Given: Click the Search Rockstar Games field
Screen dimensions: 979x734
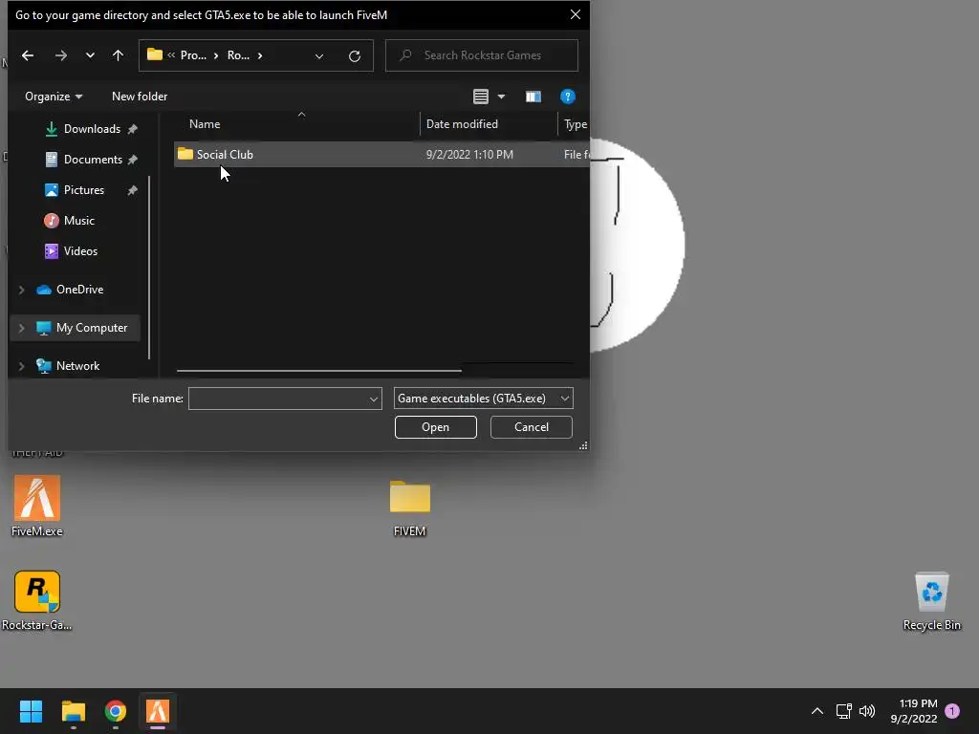Looking at the screenshot, I should click(x=482, y=55).
